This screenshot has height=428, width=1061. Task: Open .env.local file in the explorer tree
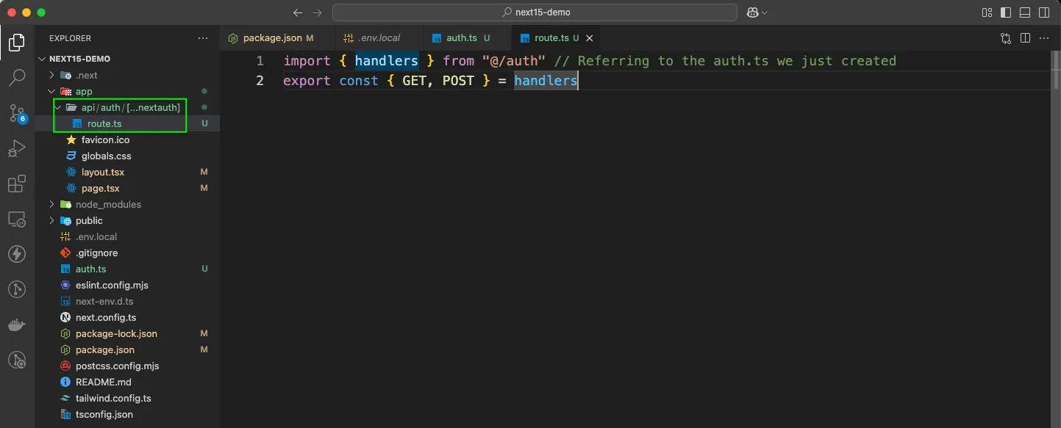click(x=96, y=236)
